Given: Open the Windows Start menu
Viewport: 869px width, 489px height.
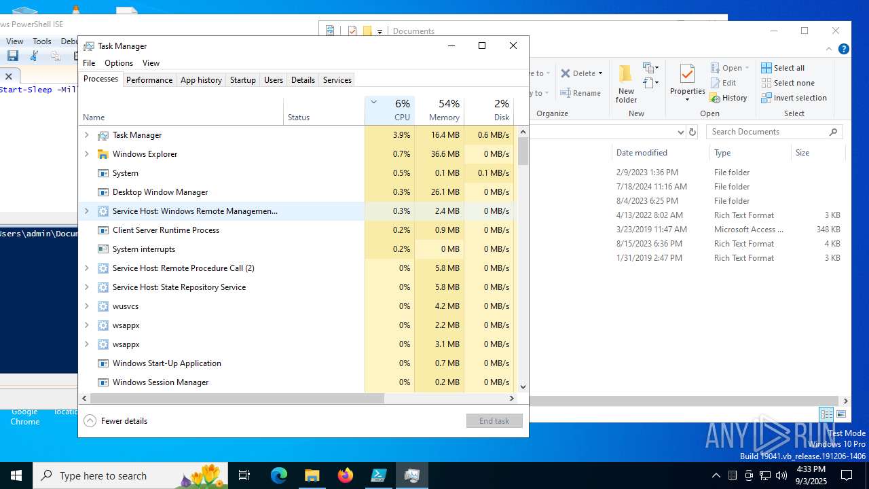Looking at the screenshot, I should pyautogui.click(x=16, y=475).
